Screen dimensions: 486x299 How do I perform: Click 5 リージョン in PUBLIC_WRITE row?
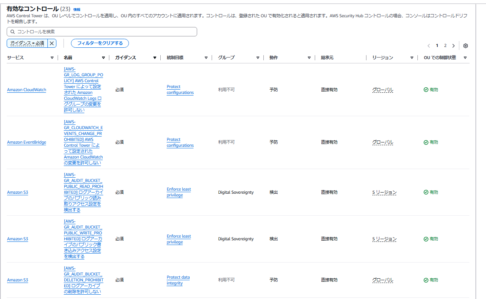(x=384, y=239)
